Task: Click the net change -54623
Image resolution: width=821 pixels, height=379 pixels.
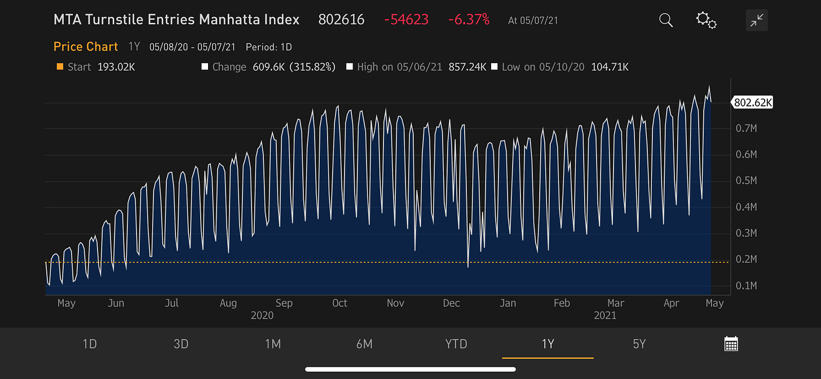Action: pos(407,20)
